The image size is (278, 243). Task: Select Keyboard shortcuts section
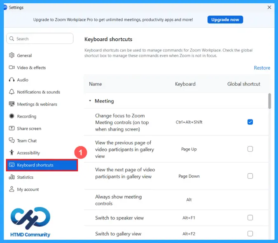pyautogui.click(x=42, y=165)
